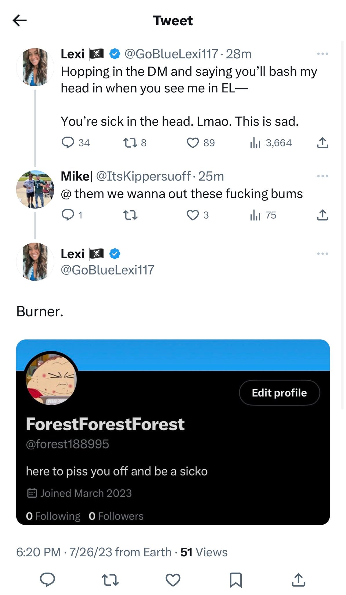Open more options on Mike's reply
346x595 pixels.
click(x=322, y=176)
